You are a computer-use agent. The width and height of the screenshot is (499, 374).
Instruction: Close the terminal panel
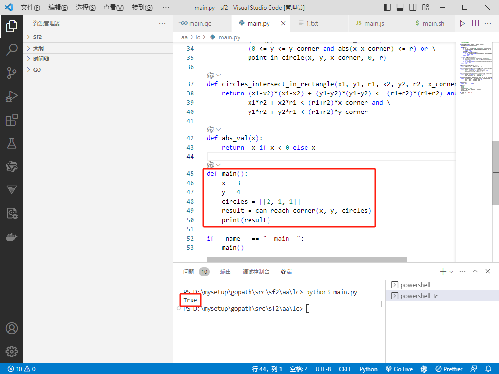click(487, 271)
